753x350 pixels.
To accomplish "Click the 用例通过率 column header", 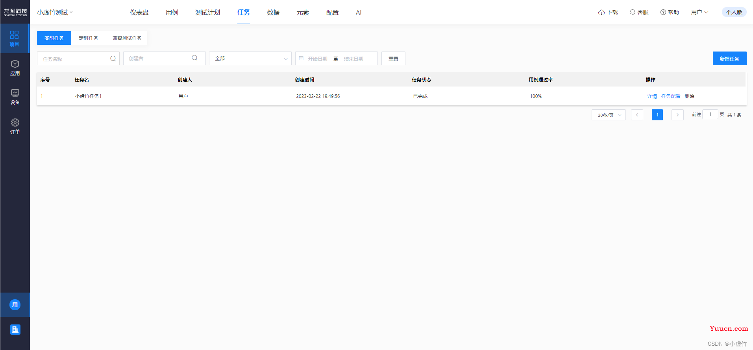I will click(x=540, y=80).
